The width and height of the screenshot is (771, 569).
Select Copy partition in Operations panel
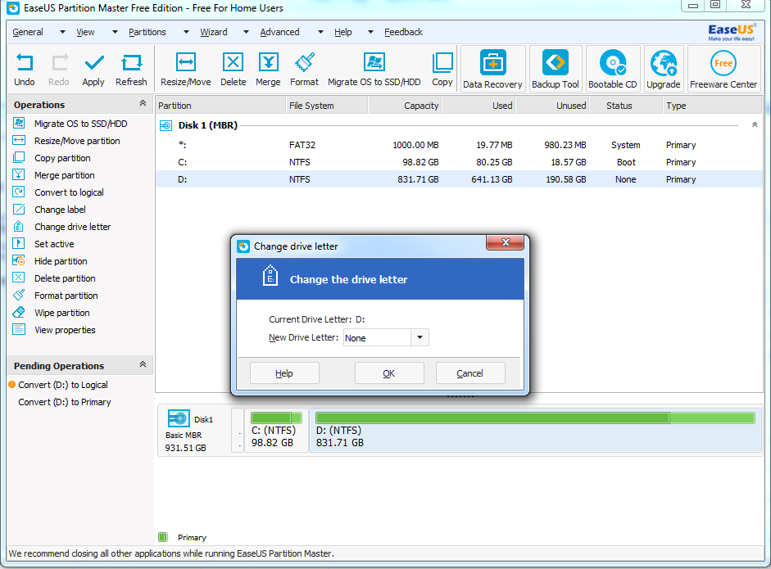(62, 158)
